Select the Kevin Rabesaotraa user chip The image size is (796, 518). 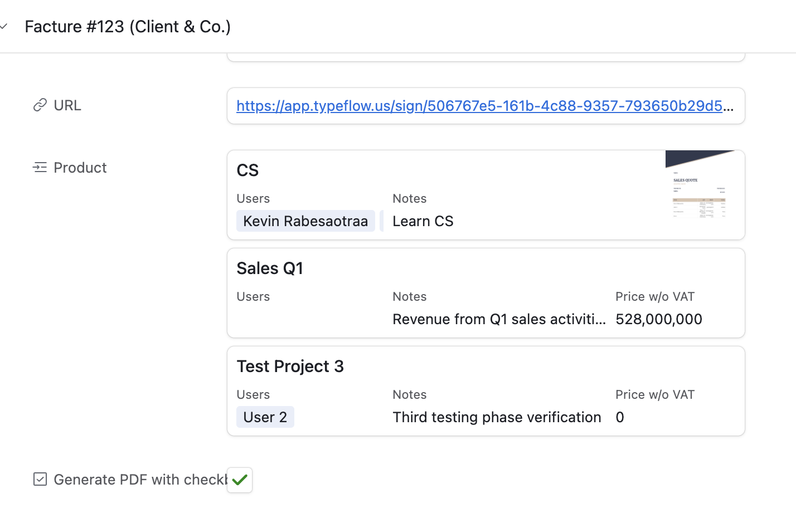coord(305,221)
